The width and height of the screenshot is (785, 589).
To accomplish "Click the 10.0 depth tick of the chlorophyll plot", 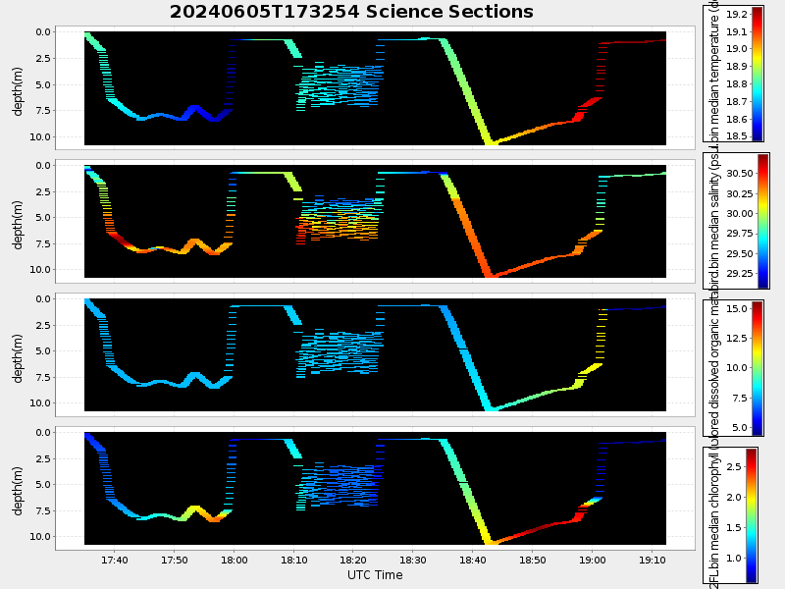I will click(x=40, y=536).
